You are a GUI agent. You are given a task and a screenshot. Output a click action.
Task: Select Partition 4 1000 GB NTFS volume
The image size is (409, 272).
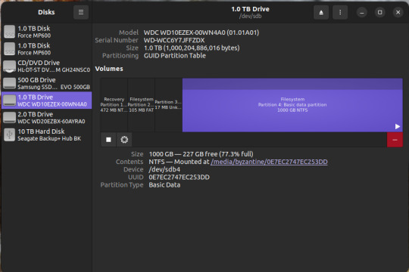[292, 105]
